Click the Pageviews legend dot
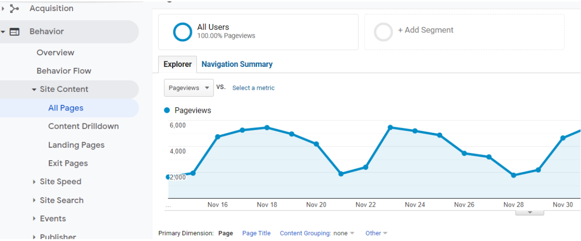 click(167, 111)
